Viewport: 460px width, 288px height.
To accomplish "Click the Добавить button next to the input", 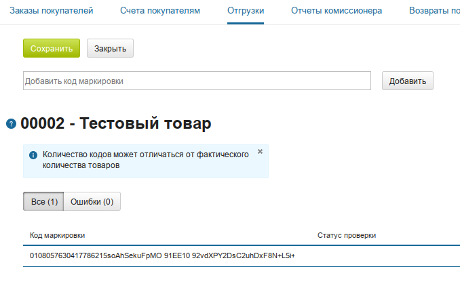I will coord(407,81).
